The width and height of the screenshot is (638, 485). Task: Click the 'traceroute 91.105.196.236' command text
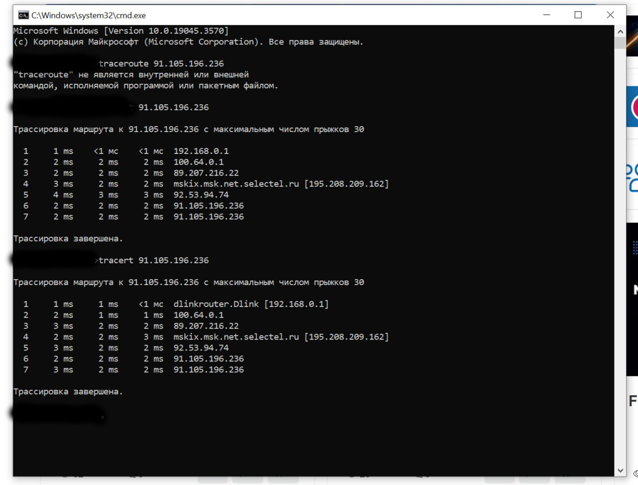(161, 64)
